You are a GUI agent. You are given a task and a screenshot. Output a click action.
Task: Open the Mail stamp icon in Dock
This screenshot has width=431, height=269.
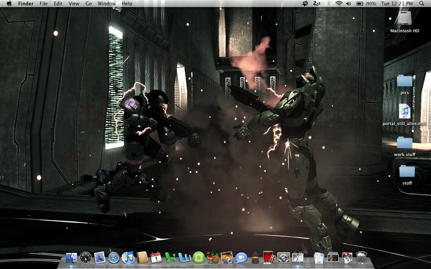point(100,258)
